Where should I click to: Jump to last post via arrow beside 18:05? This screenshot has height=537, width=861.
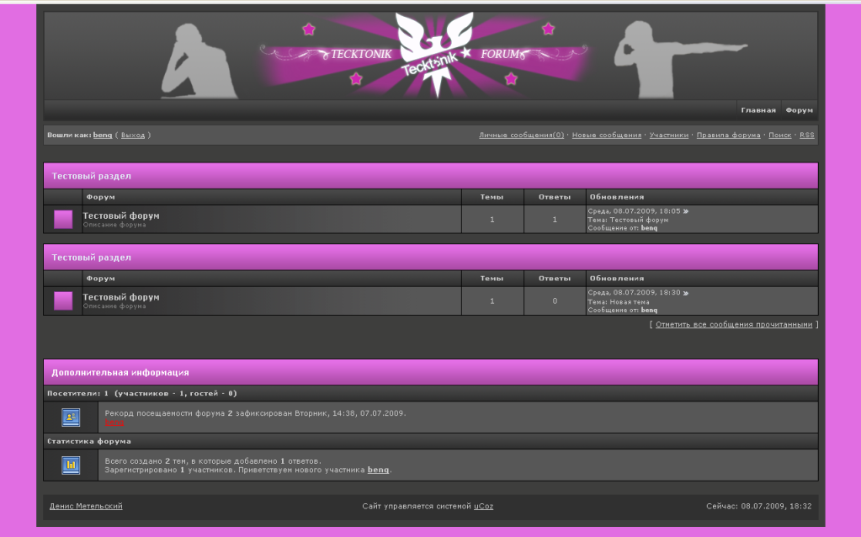(x=685, y=211)
